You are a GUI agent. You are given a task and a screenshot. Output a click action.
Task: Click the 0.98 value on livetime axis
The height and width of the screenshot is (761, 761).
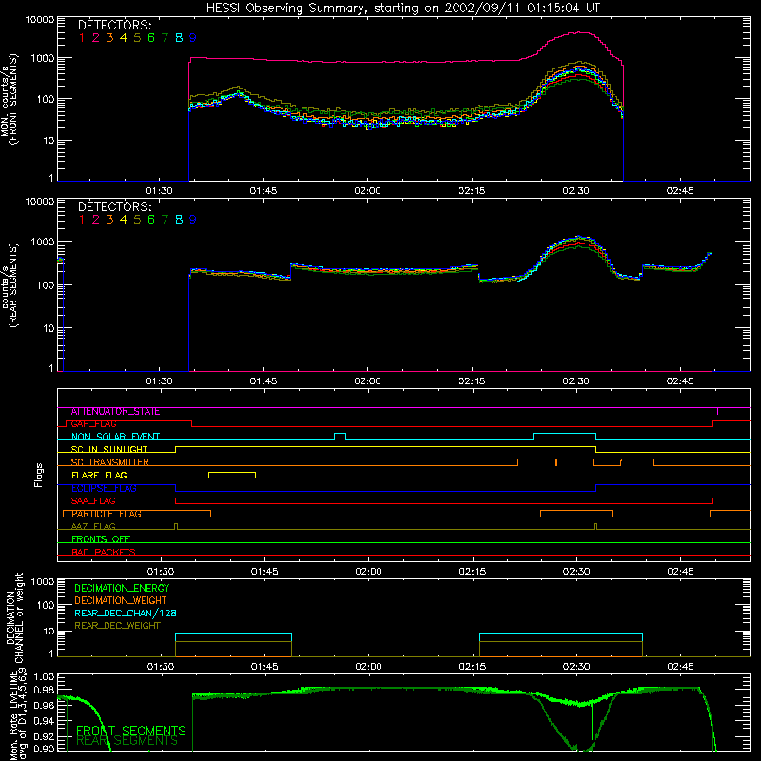tap(45, 690)
